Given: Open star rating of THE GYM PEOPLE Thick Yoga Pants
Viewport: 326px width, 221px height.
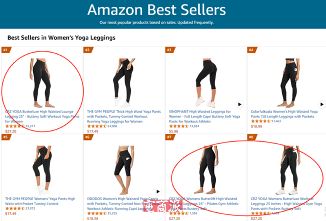Looking at the screenshot, I should (x=97, y=126).
